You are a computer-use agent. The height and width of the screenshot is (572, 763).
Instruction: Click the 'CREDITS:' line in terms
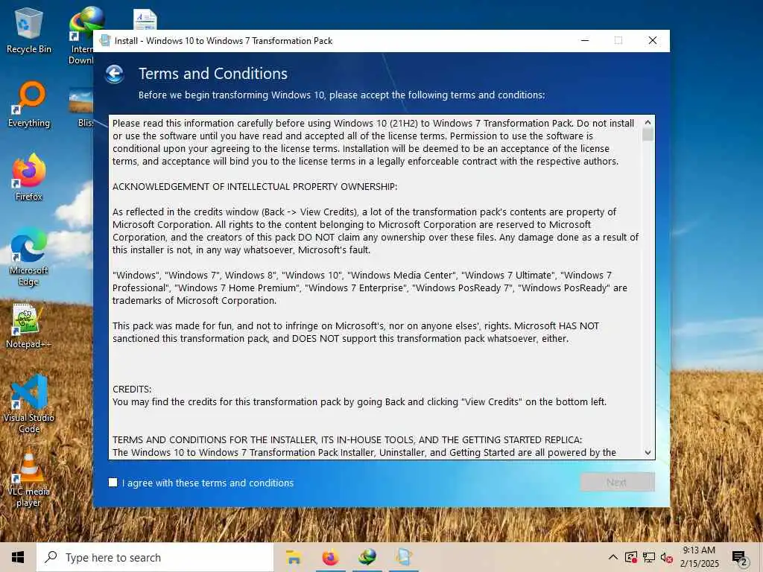coord(132,389)
